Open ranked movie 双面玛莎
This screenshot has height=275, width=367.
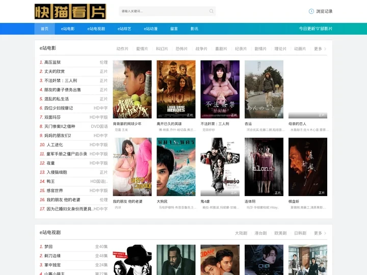pos(53,117)
